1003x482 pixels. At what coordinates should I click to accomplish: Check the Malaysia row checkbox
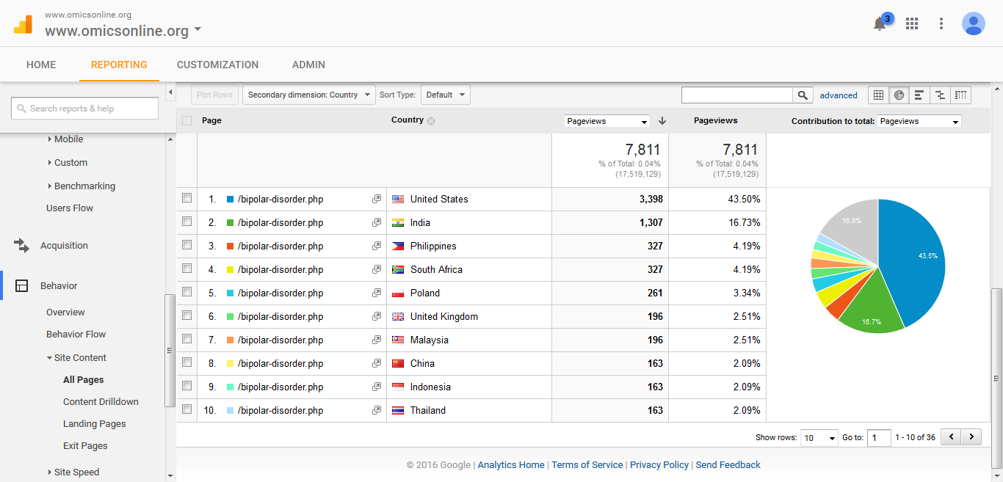click(187, 339)
